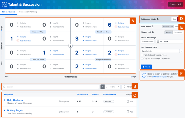This screenshot has height=118, width=185.
Task: Click the box showing 3 employees
Action: coord(87,39)
